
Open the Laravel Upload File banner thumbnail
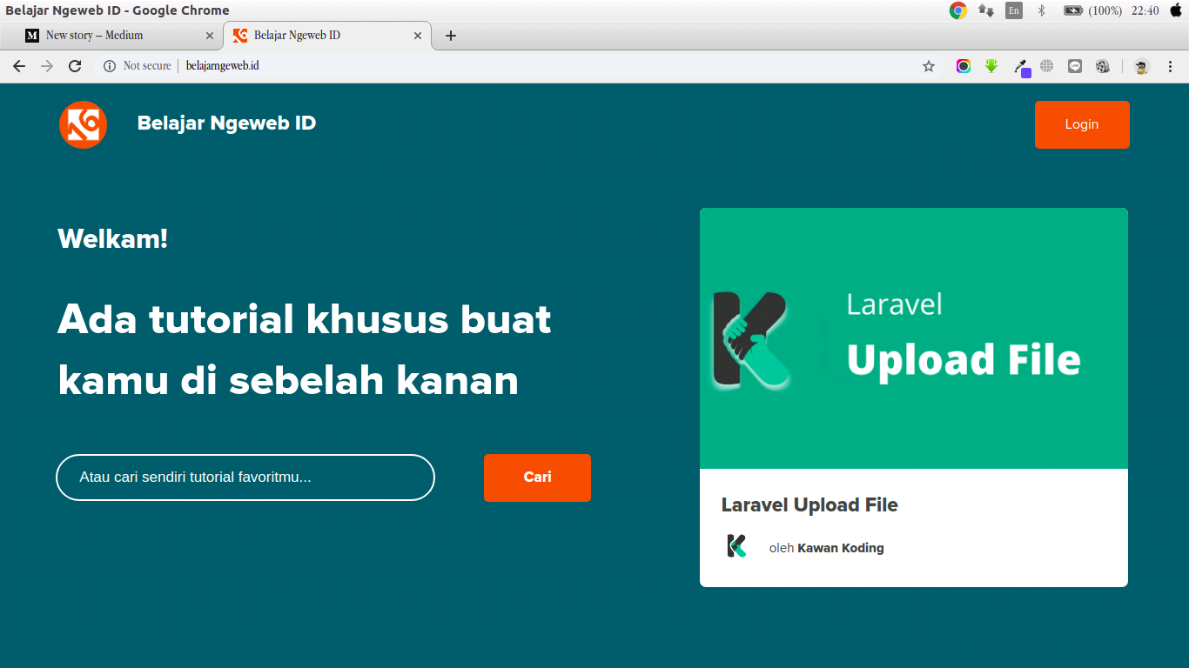click(x=914, y=338)
